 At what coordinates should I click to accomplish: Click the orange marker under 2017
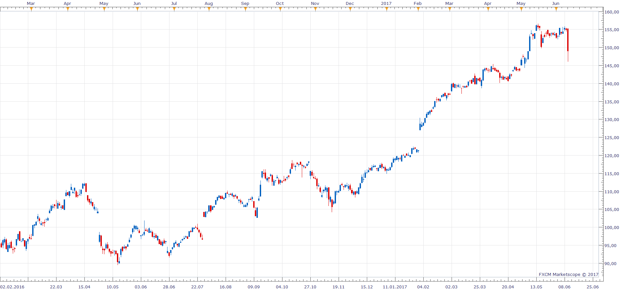point(387,9)
